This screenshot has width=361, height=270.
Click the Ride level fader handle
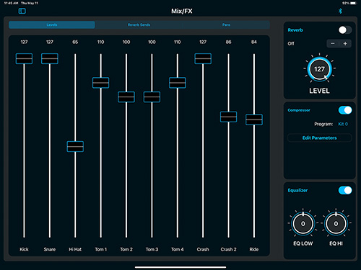[254, 120]
